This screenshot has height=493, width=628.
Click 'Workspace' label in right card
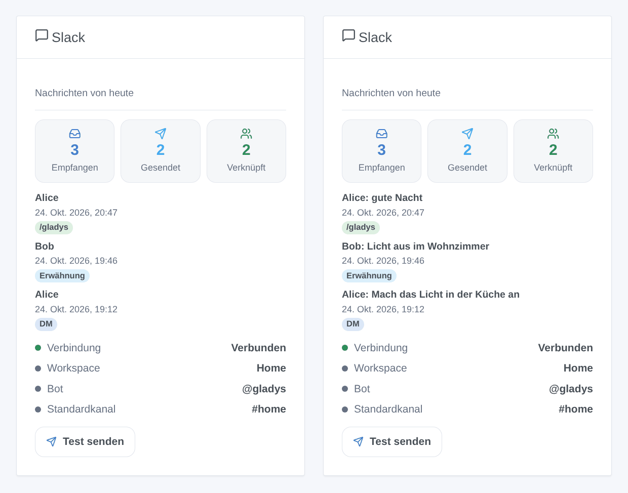[380, 368]
